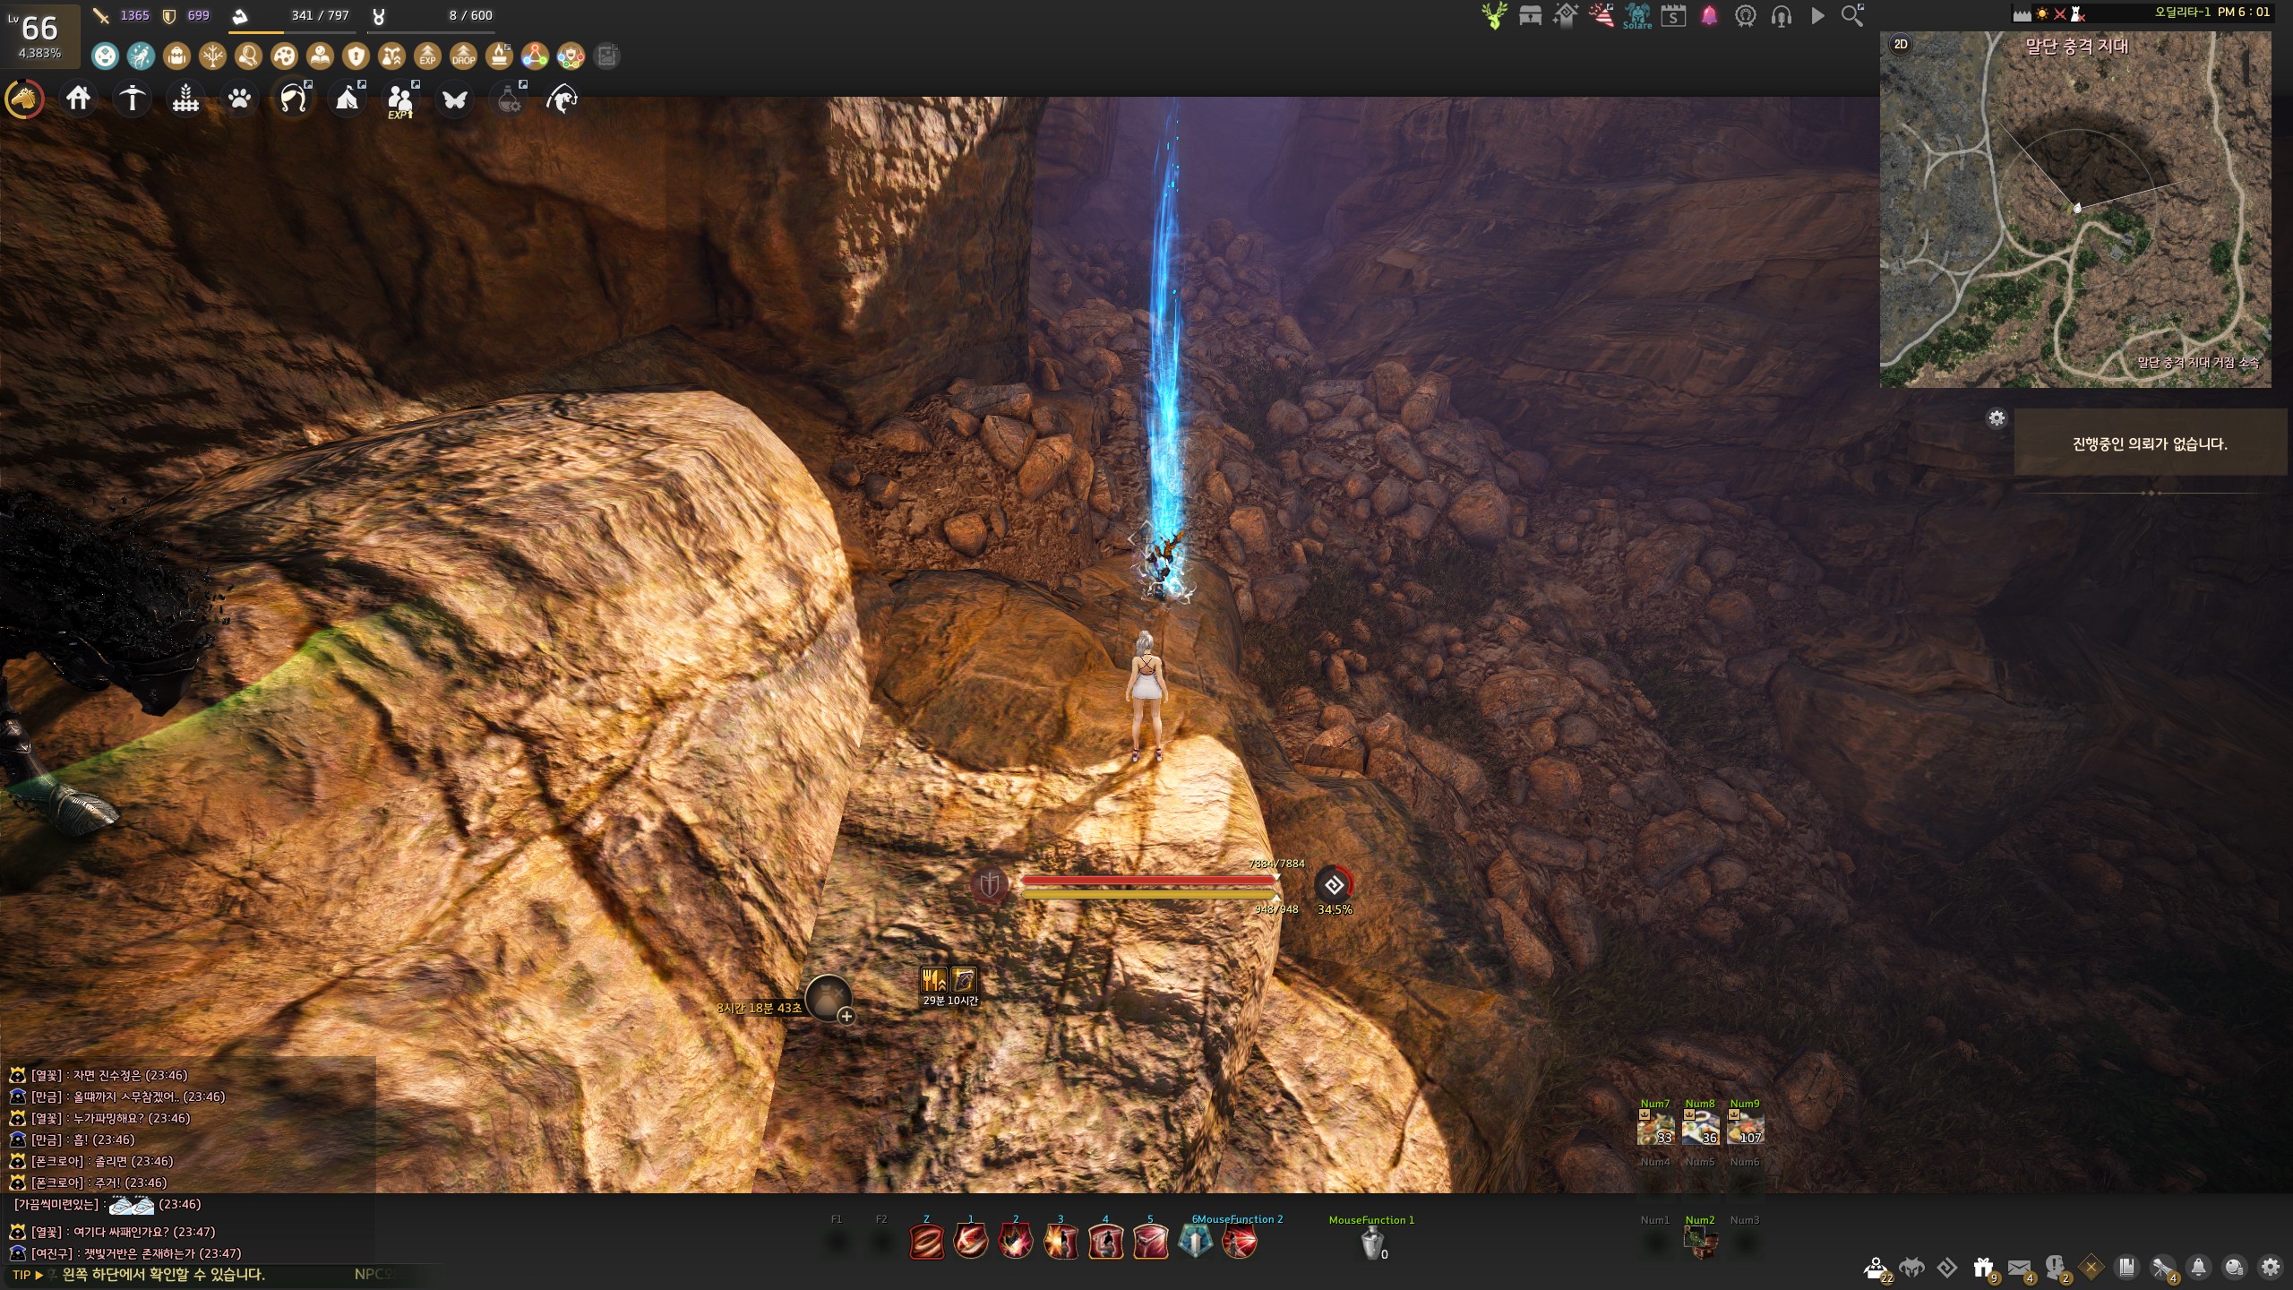
Task: Click the MouseFunction 1 potion slot
Action: coord(1371,1243)
